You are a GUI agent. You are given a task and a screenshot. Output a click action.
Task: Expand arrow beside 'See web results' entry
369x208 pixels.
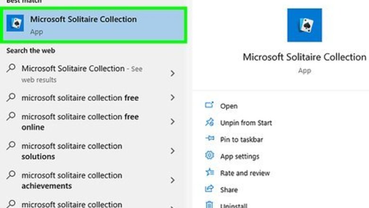click(173, 73)
